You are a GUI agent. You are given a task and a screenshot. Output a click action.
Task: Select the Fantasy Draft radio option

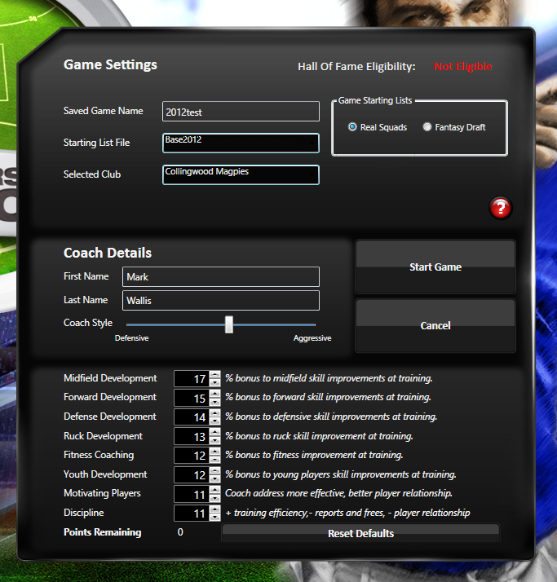coord(427,127)
